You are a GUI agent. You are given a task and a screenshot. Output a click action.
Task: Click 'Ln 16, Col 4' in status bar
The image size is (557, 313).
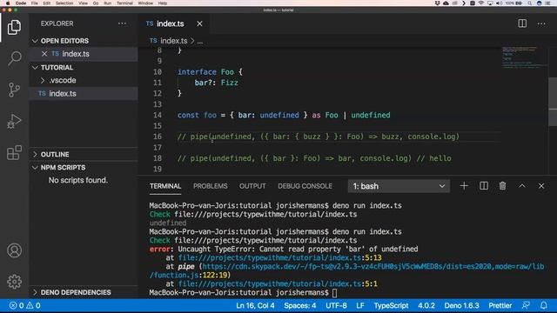(255, 305)
